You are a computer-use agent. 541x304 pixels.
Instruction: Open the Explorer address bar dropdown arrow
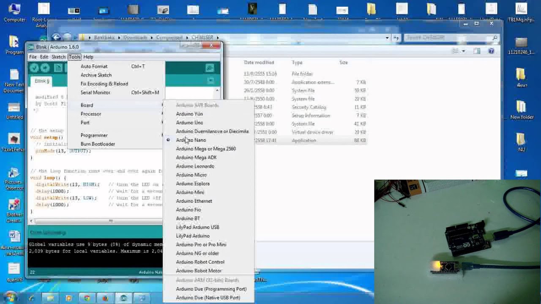point(387,38)
